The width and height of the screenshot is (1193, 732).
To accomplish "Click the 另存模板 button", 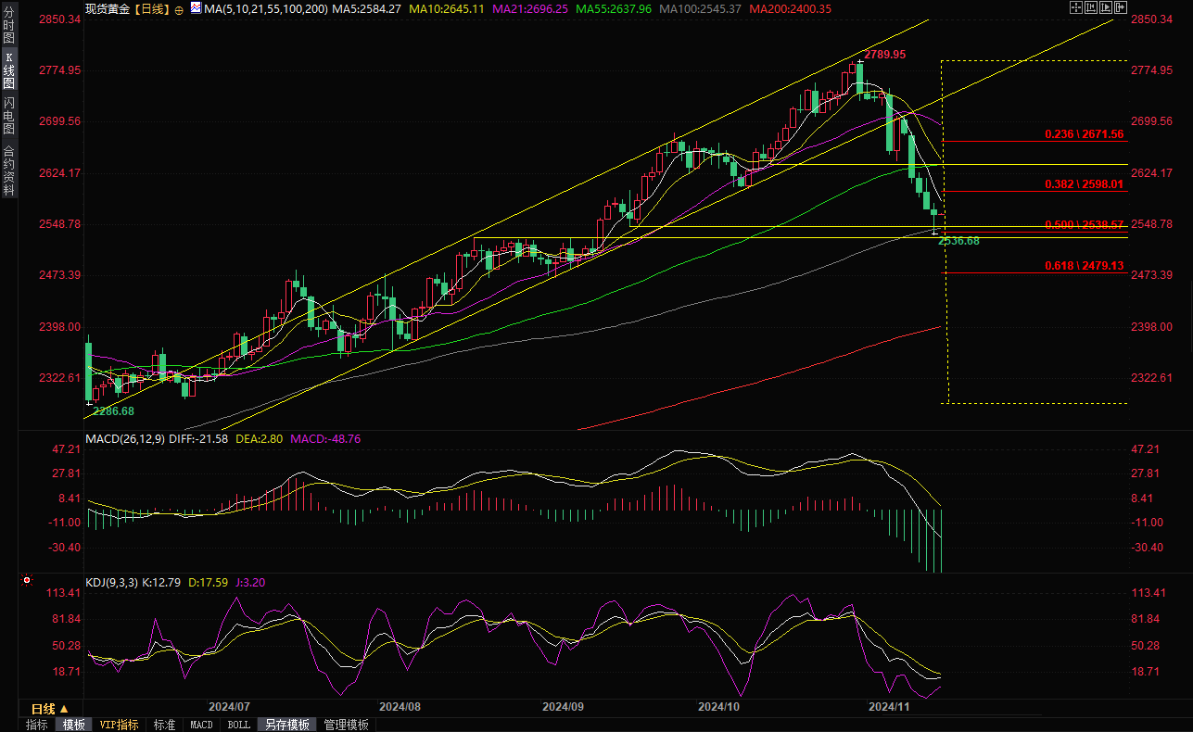I will pyautogui.click(x=286, y=725).
